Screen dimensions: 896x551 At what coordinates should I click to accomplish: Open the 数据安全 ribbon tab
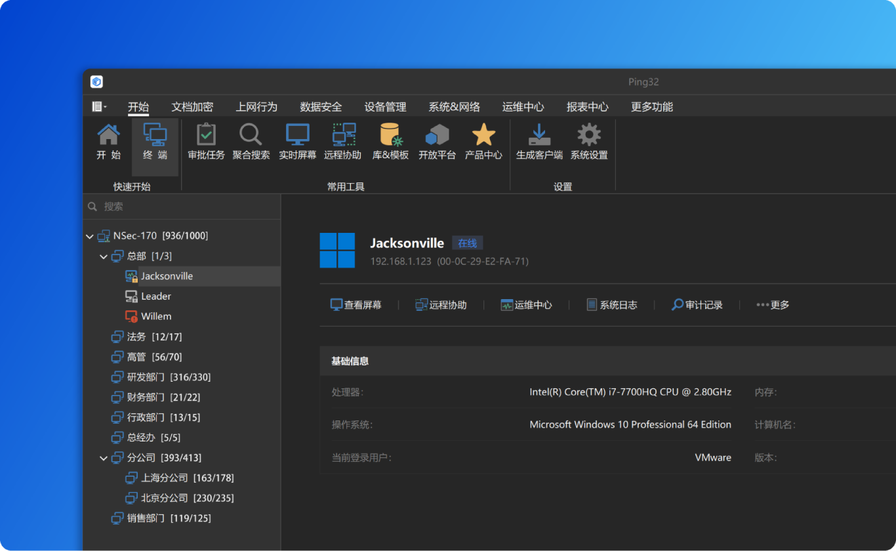[x=321, y=107]
